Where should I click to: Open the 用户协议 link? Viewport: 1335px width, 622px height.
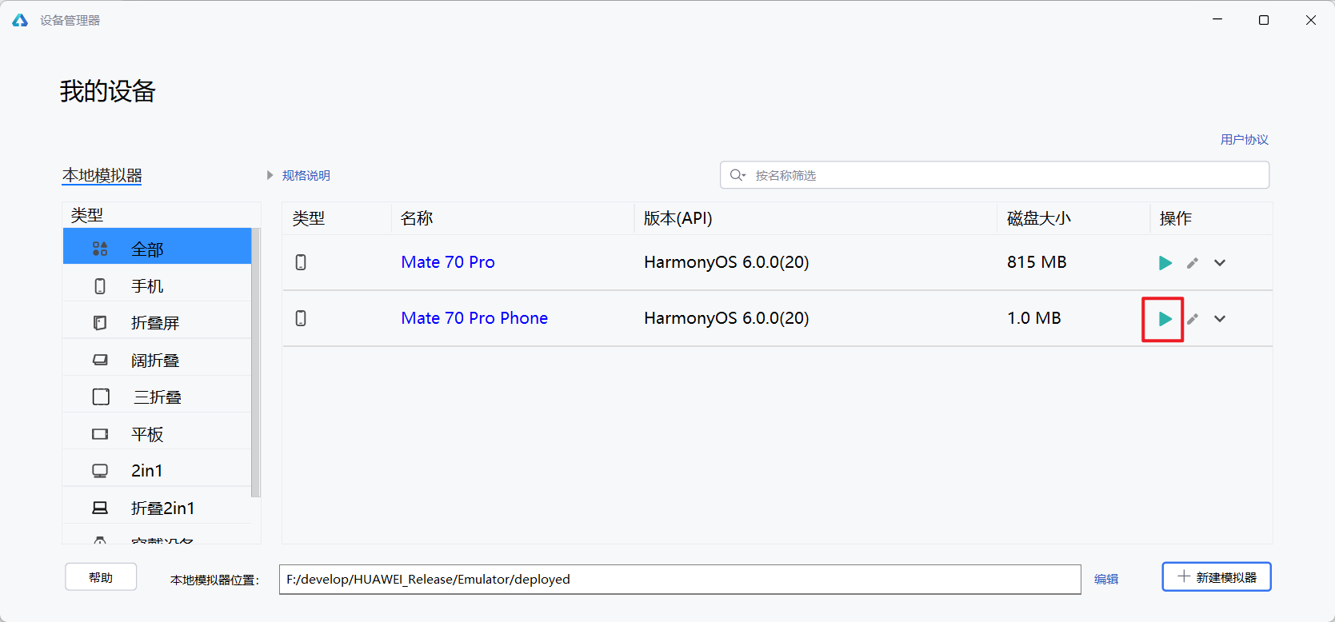click(x=1245, y=139)
